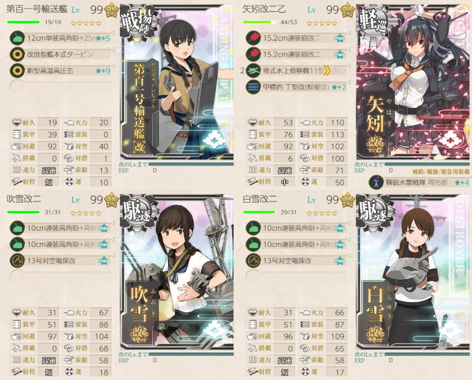This screenshot has width=472, height=380.
Task: Click Yahagi's green HP bar
Action: (x=260, y=22)
